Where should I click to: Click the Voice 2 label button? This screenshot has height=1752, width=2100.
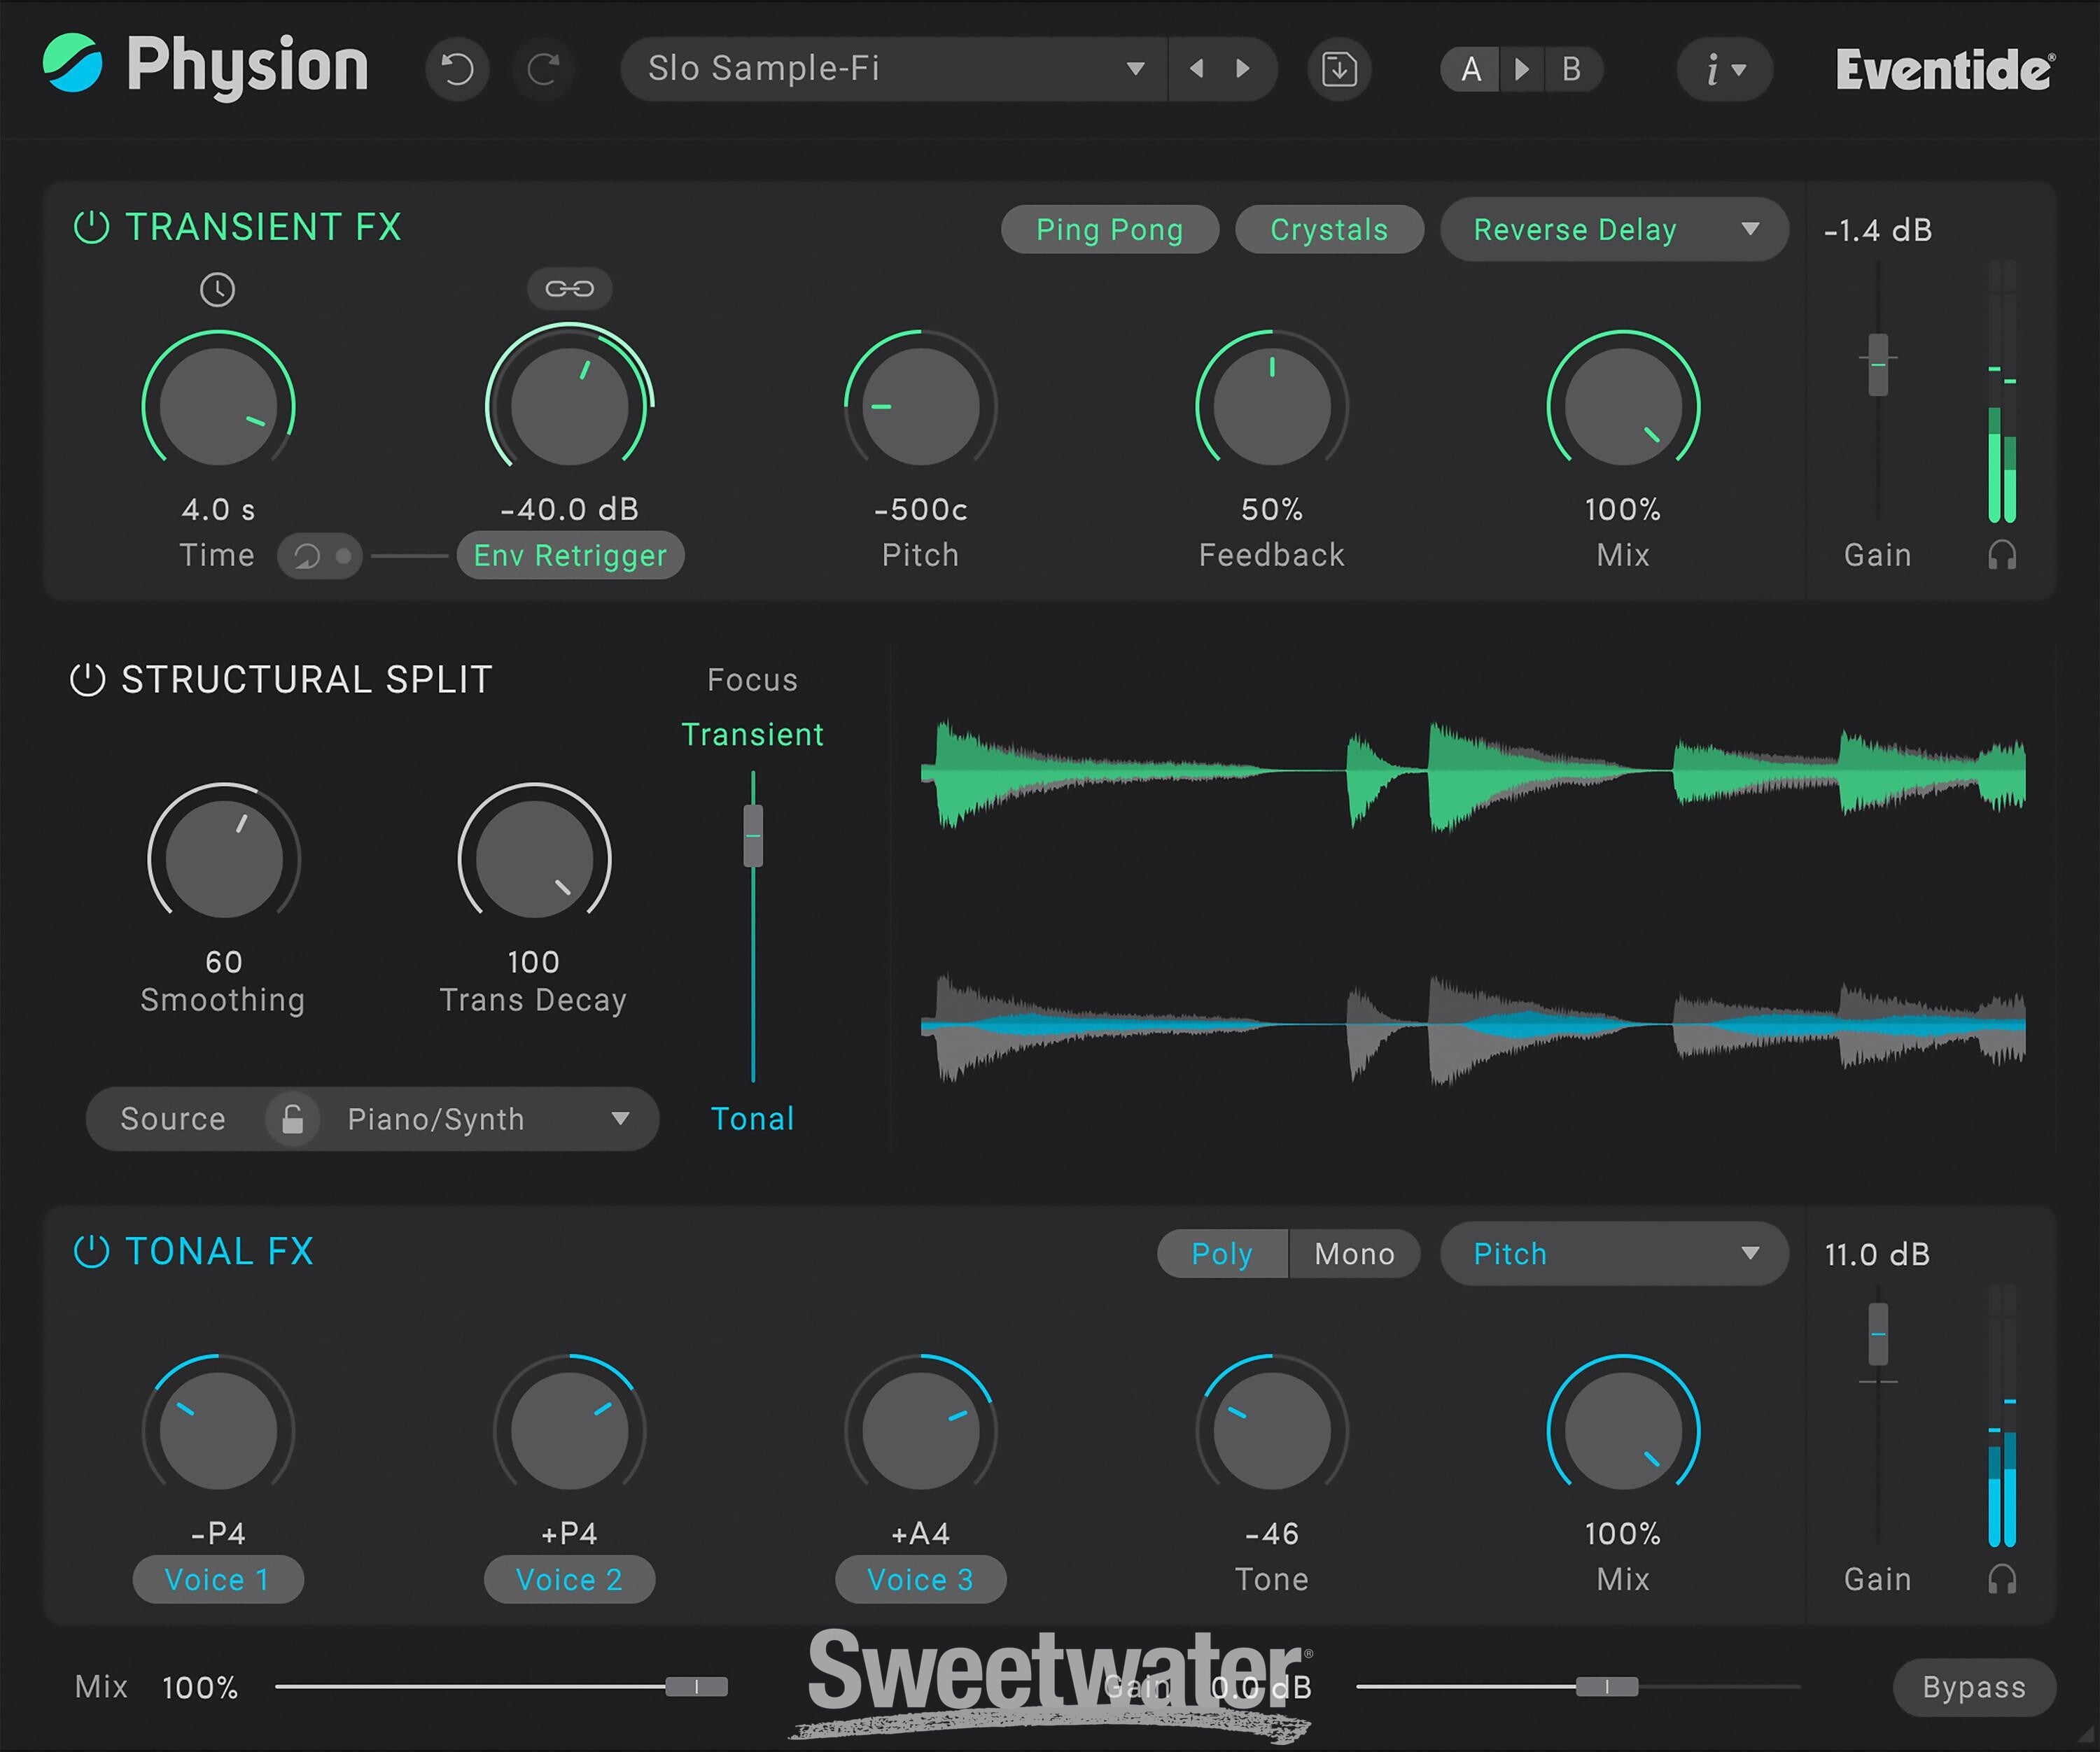pos(570,1579)
